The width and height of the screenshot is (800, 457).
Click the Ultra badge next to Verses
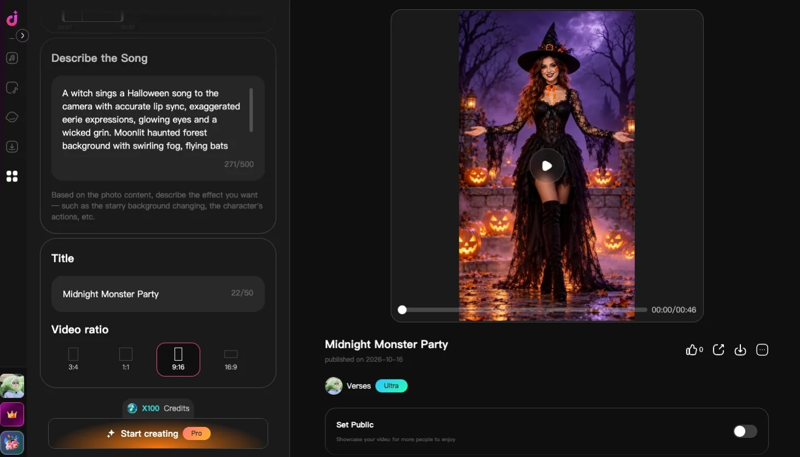392,386
